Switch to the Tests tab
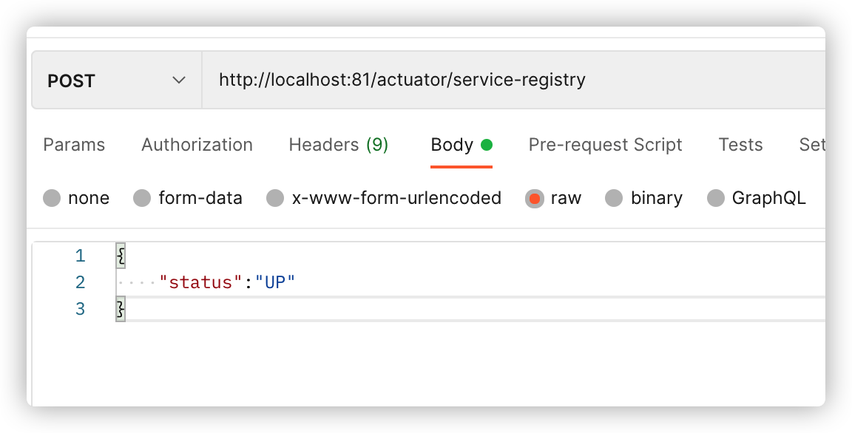Viewport: 852px width, 433px height. click(x=740, y=145)
